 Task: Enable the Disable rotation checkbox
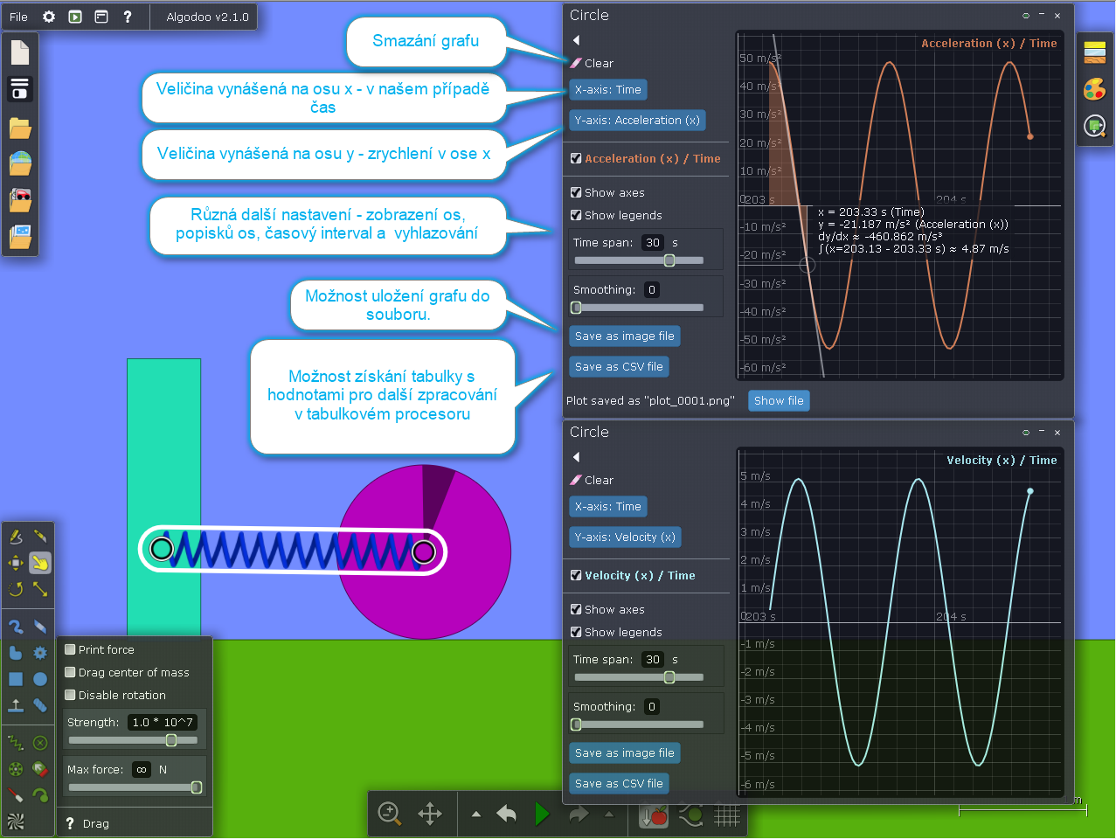pos(71,695)
